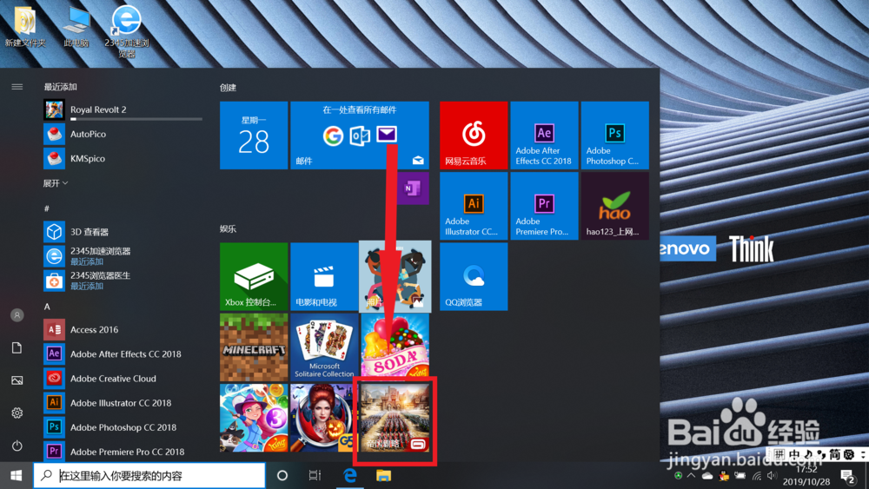Screen dimensions: 869x489
Task: Open Xbox 控制台 tile
Action: pyautogui.click(x=254, y=276)
